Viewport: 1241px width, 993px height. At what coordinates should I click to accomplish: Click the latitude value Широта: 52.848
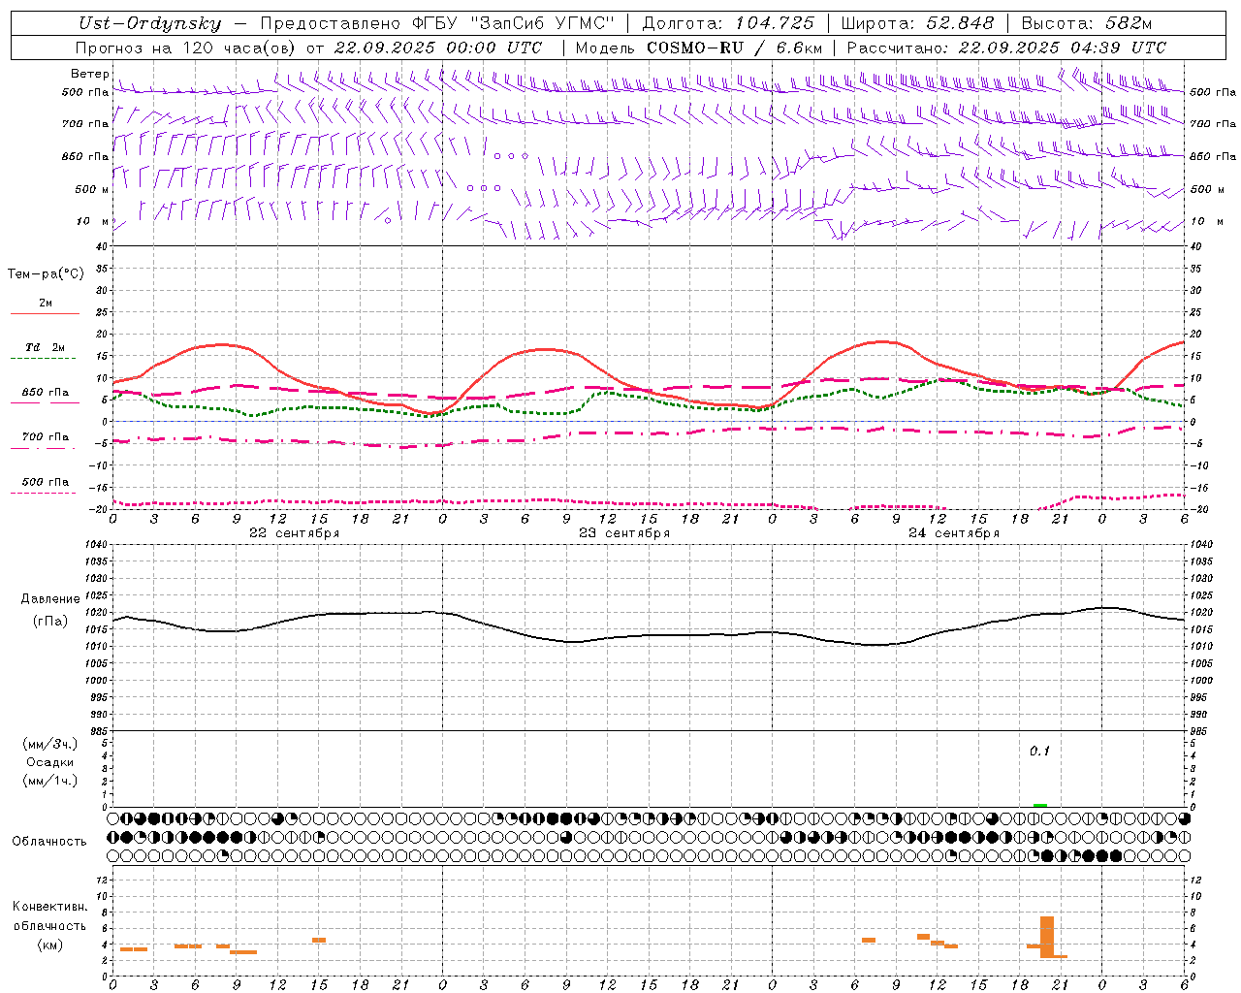[x=917, y=23]
